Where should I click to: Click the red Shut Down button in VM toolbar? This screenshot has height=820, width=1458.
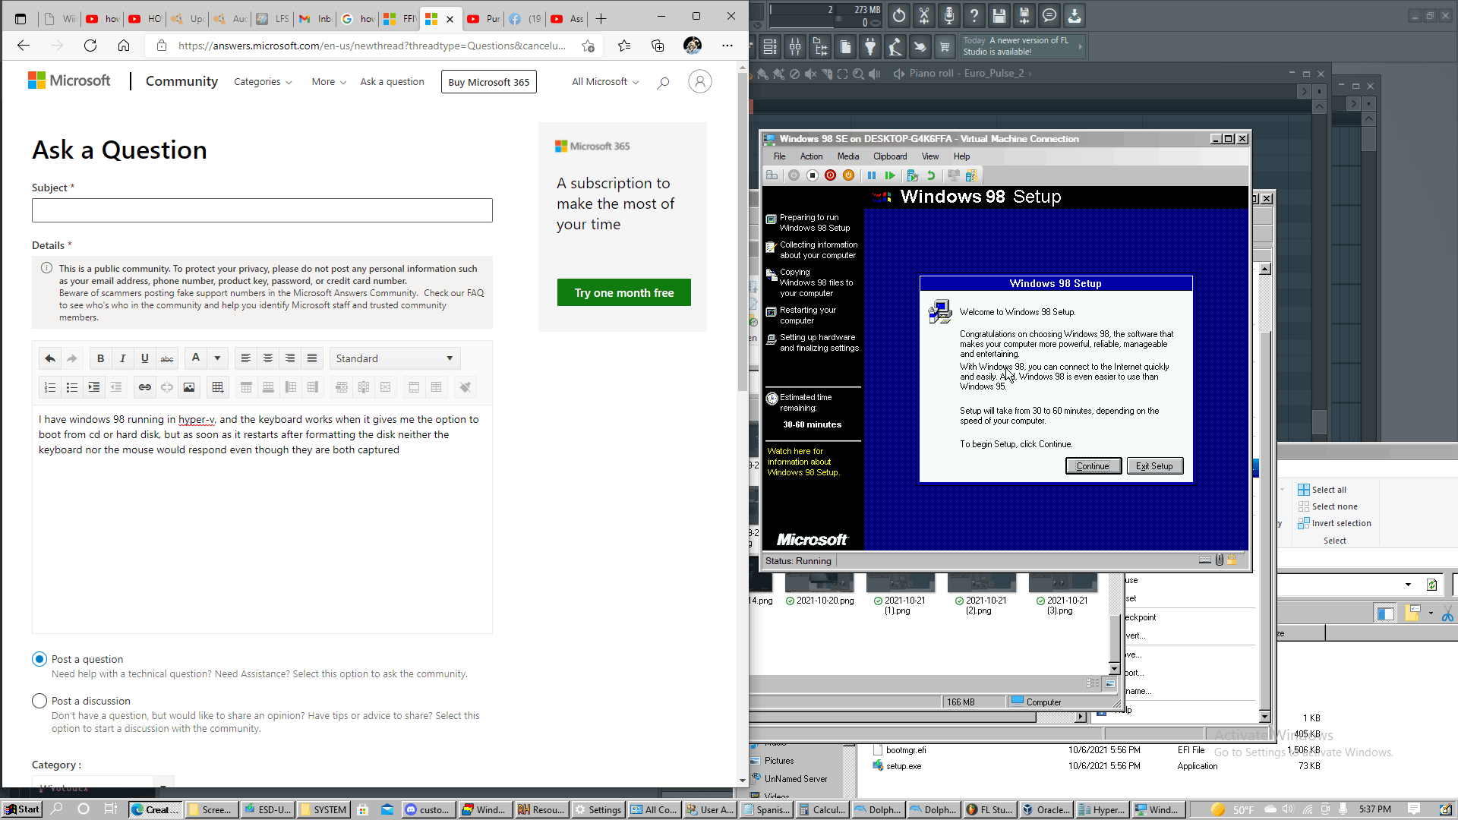pos(830,175)
